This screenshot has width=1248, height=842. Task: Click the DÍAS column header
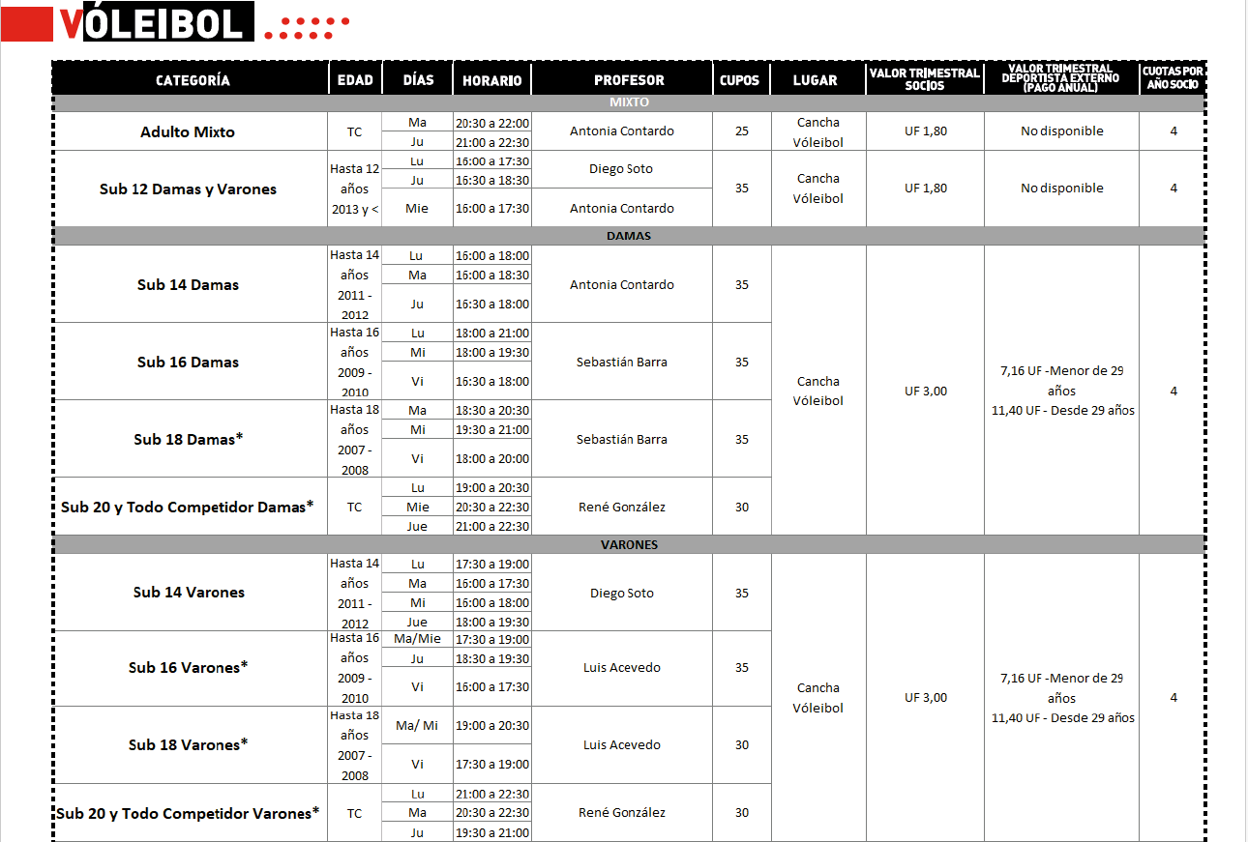click(418, 80)
